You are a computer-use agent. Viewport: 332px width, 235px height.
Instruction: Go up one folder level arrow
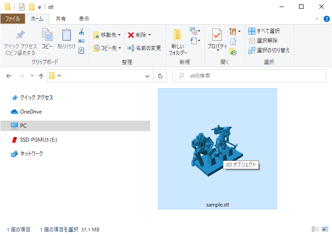point(41,76)
